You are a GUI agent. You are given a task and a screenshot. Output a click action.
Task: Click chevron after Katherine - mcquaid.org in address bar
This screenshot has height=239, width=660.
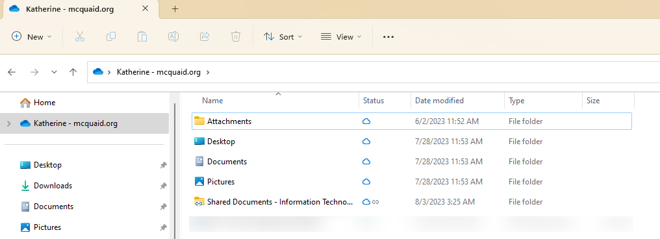pos(208,72)
